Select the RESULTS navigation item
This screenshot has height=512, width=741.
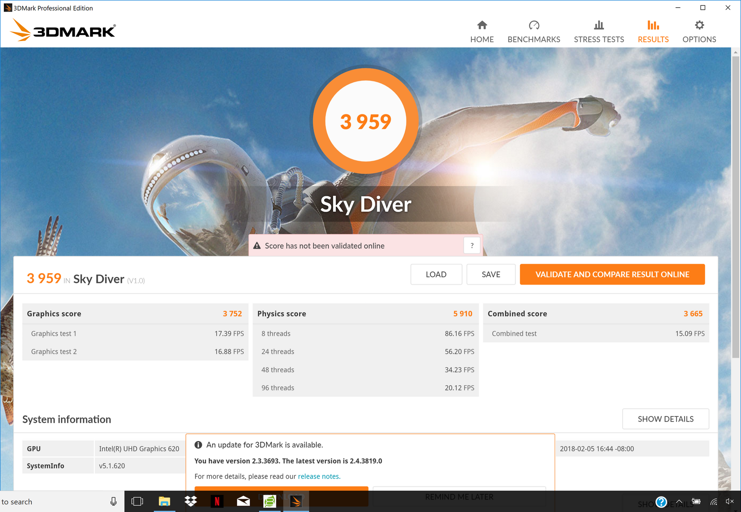653,32
